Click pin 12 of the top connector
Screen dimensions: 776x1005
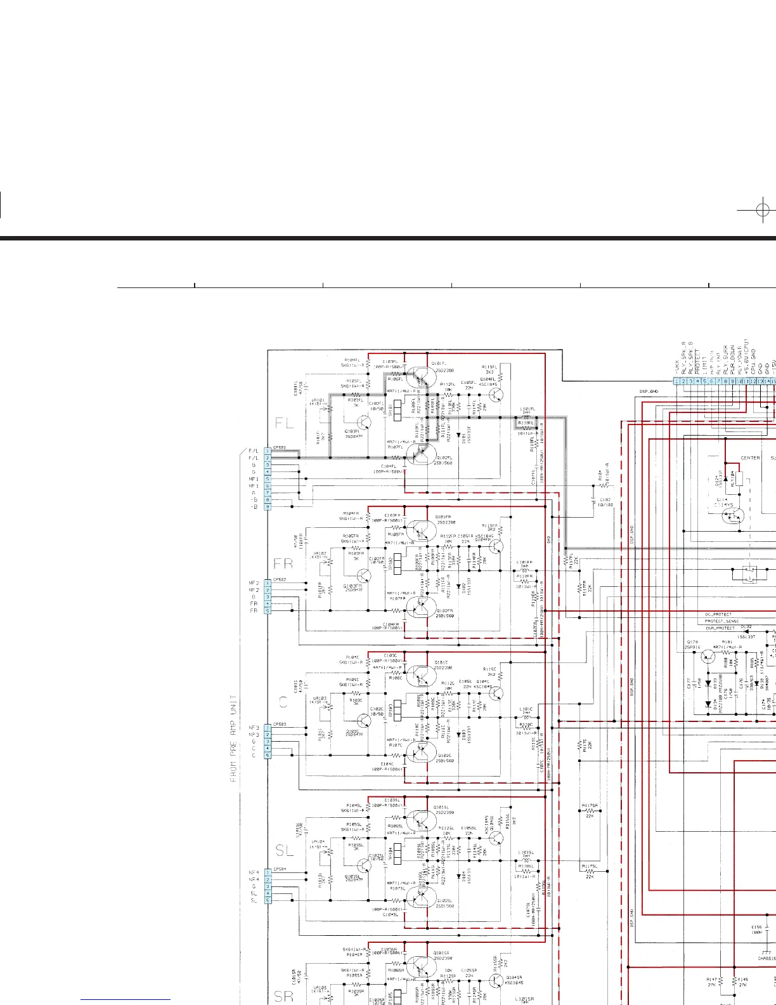(x=753, y=381)
